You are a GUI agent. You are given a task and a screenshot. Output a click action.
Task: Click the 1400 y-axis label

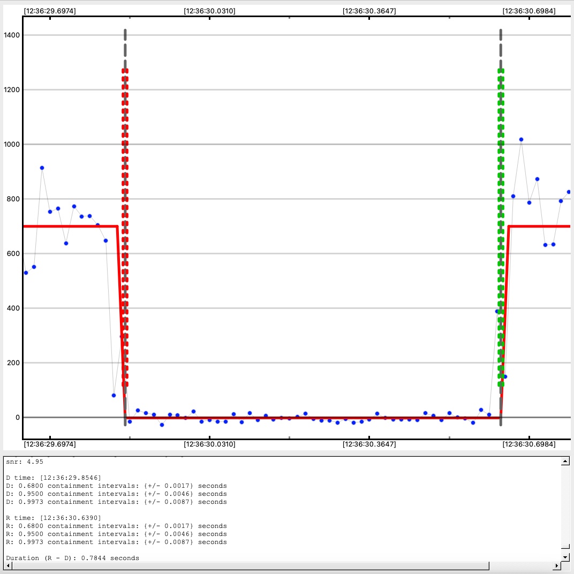(x=12, y=35)
